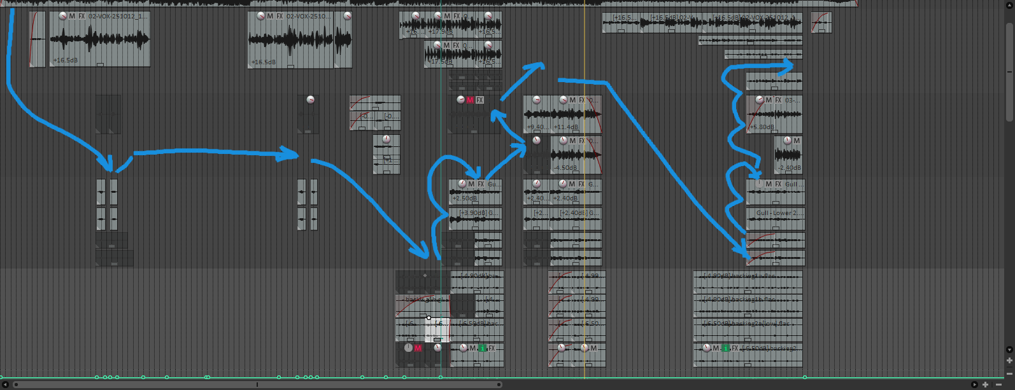Open FX on the [-6.50dB] backing2 item
Image resolution: width=1015 pixels, height=390 pixels.
(x=735, y=348)
